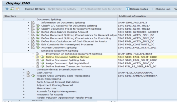This screenshot has height=102, width=177.
Task: Open documentation icon for Define Document Splitting Method
Action: pos(37,57)
